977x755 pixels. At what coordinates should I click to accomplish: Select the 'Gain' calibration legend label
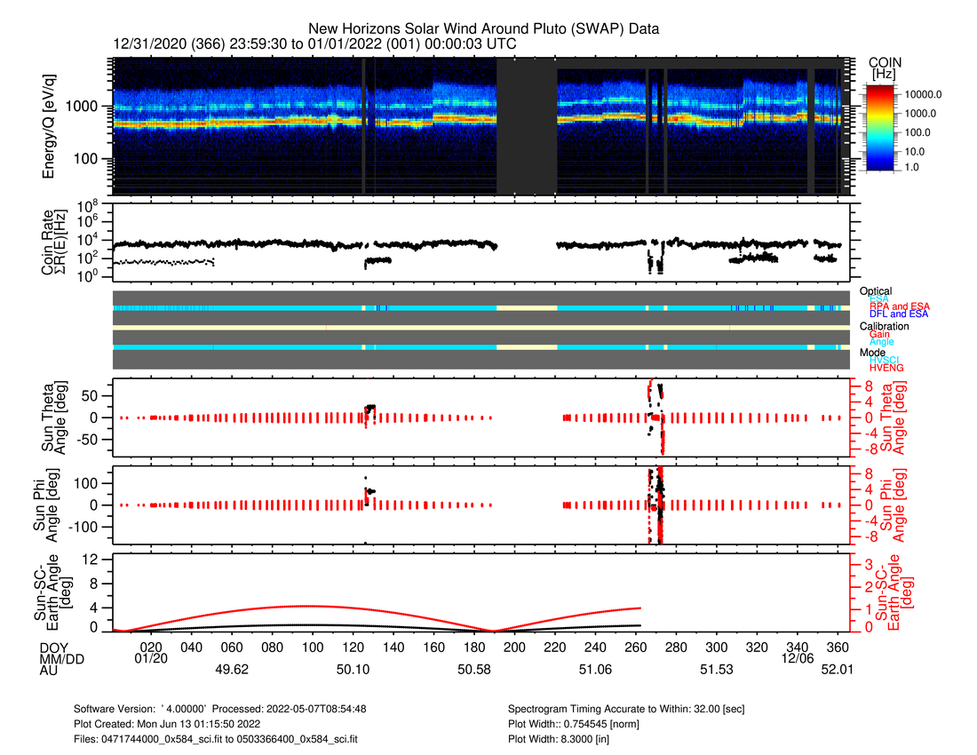point(879,334)
